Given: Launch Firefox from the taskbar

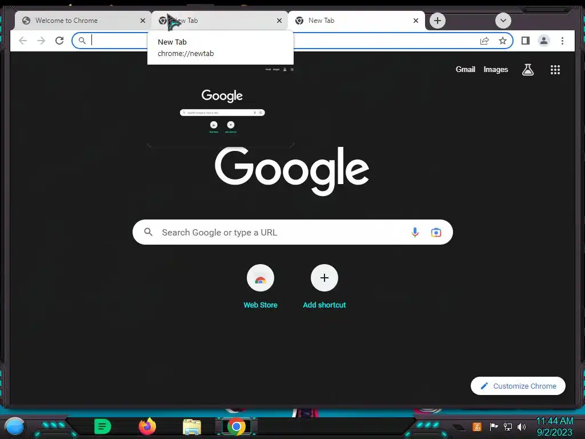Looking at the screenshot, I should click(147, 426).
